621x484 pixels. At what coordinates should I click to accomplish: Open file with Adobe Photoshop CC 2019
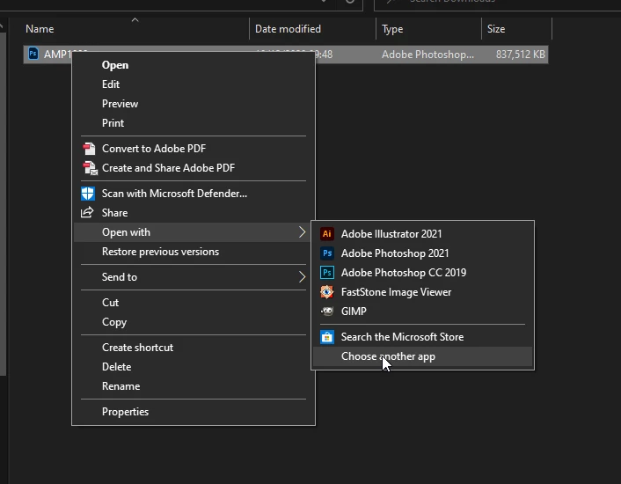[x=422, y=273]
